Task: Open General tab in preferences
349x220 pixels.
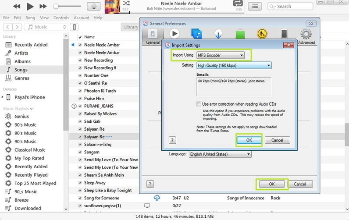Action: point(153,36)
